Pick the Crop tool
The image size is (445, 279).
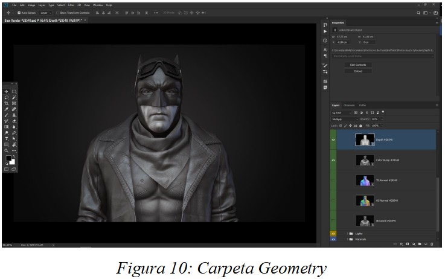point(7,103)
